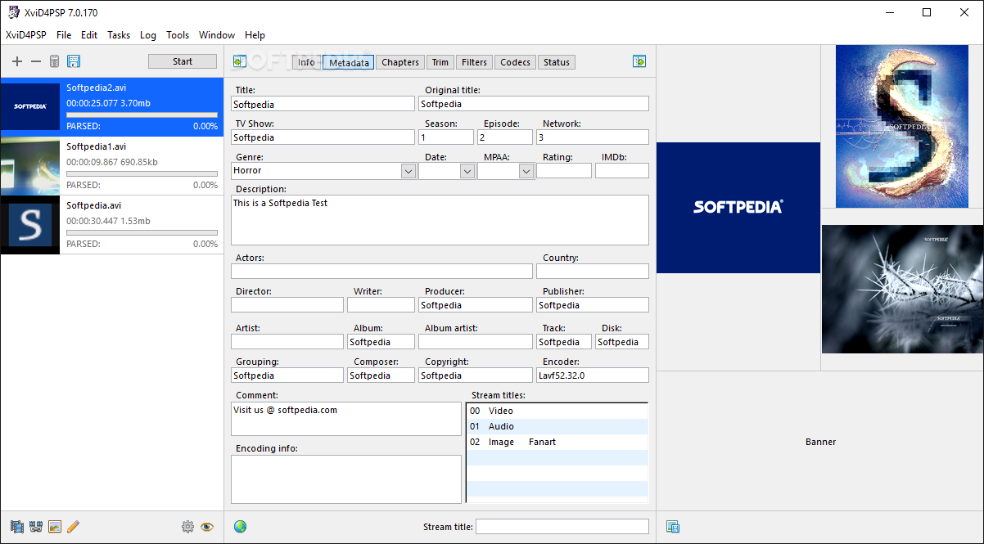The image size is (984, 544).
Task: Open the Tasks menu
Action: (x=119, y=35)
